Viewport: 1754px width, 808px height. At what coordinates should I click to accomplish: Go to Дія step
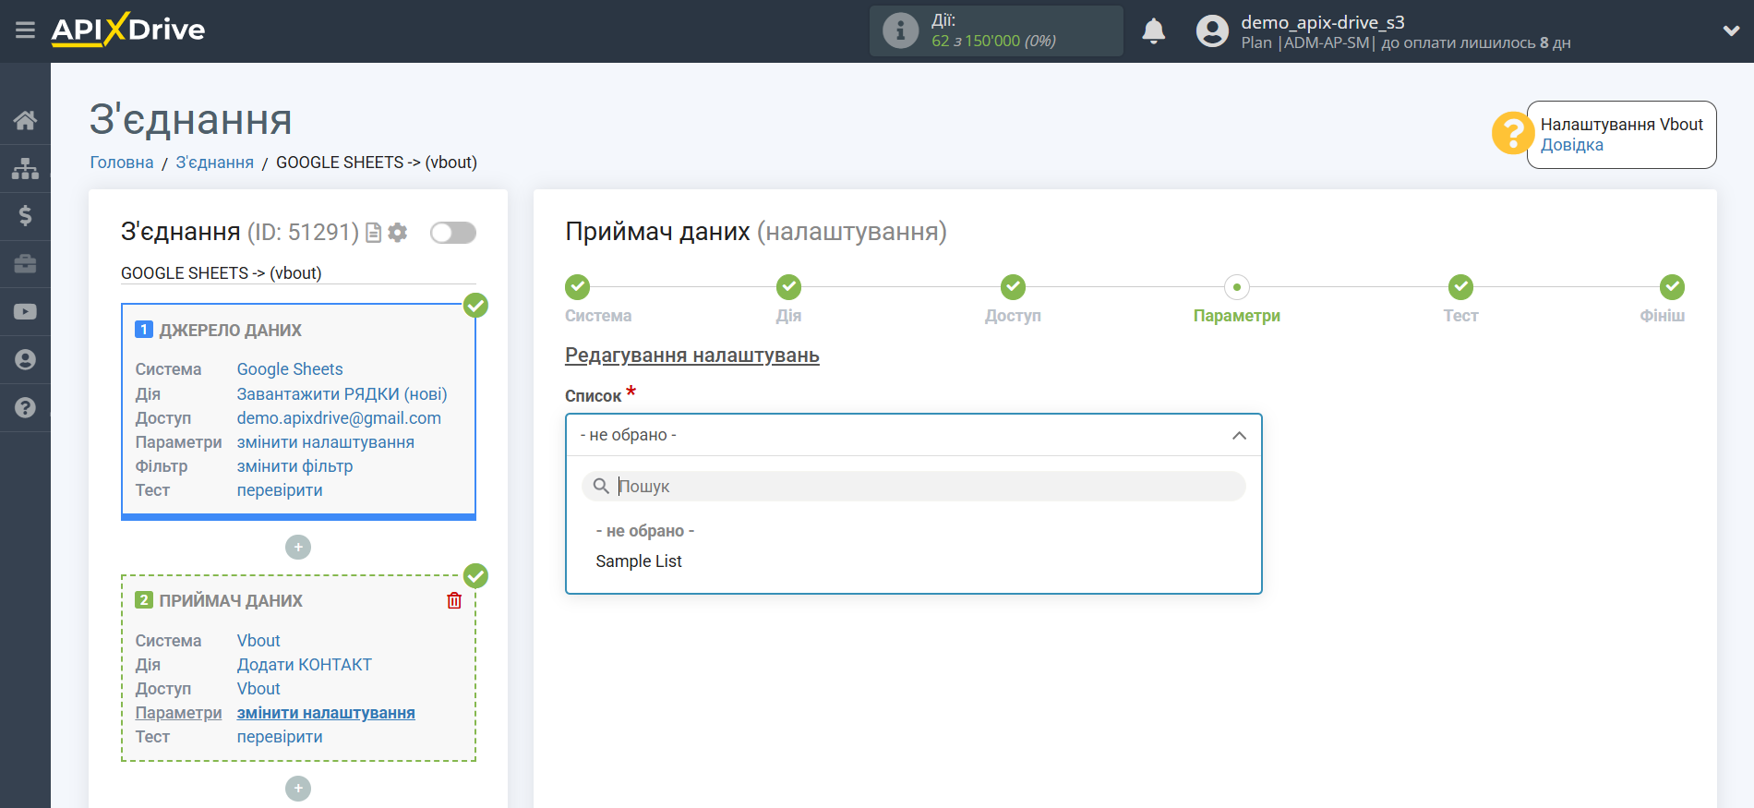[788, 287]
